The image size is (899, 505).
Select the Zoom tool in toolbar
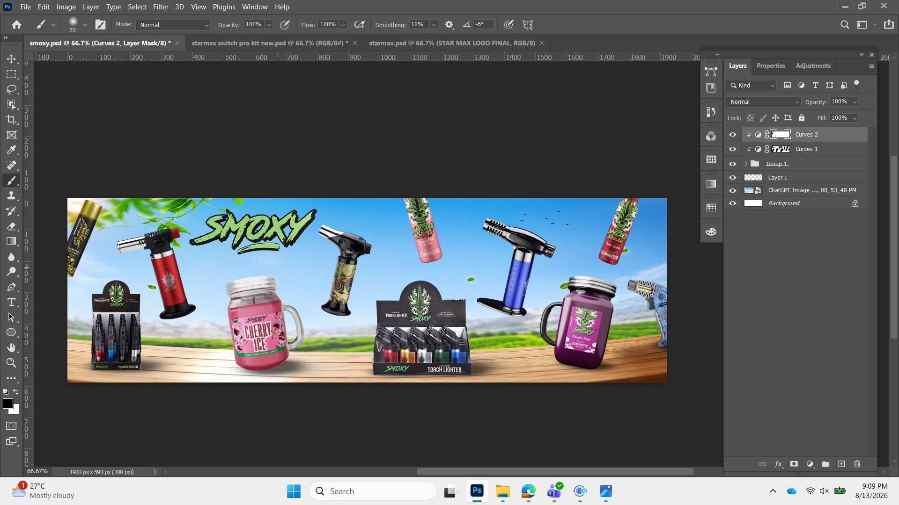click(11, 363)
